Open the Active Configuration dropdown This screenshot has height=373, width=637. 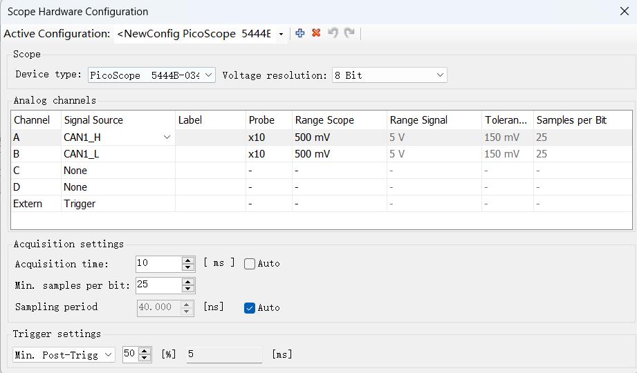tap(281, 34)
